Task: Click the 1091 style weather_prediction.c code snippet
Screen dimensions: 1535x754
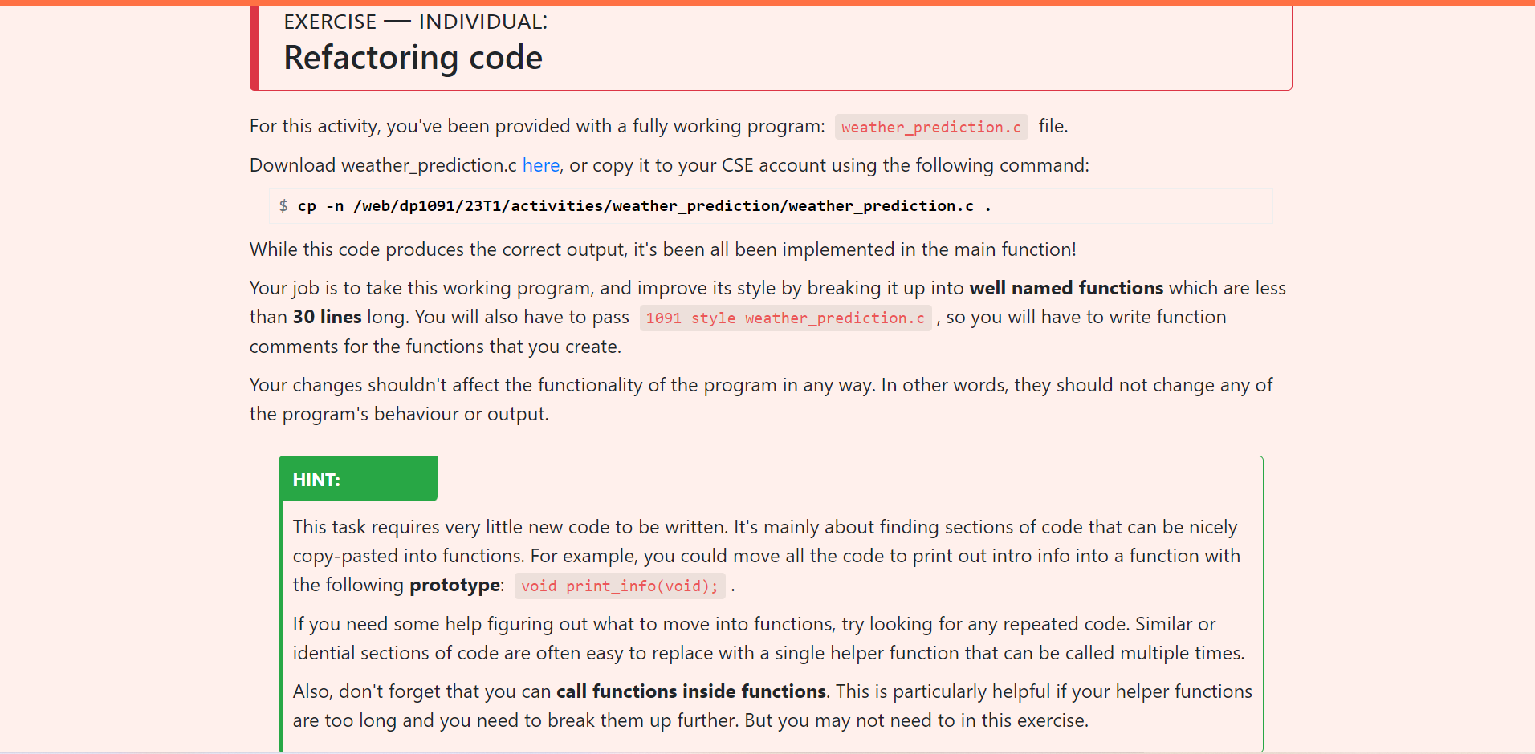Action: [784, 318]
